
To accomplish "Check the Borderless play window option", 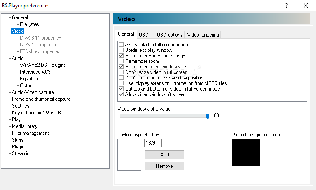I will tap(121, 50).
